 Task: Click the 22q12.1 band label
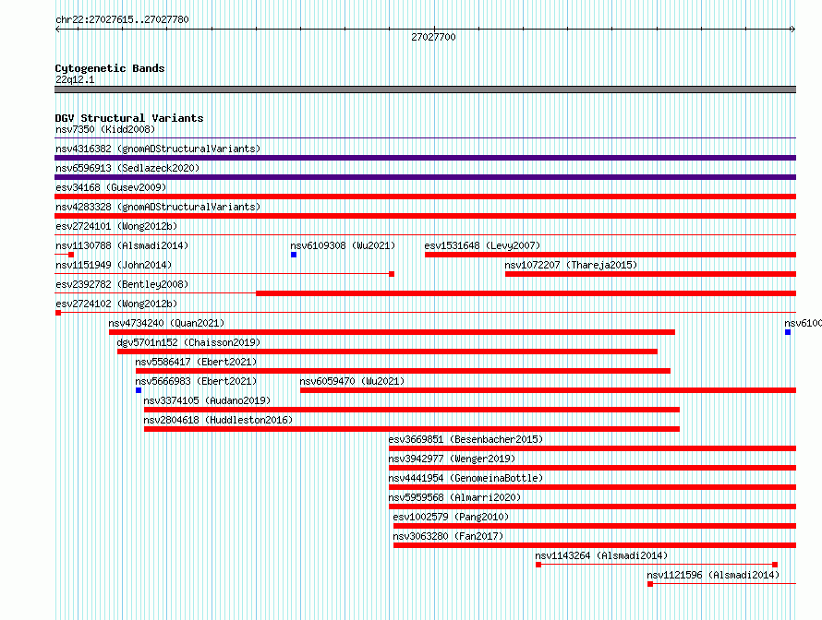[75, 79]
